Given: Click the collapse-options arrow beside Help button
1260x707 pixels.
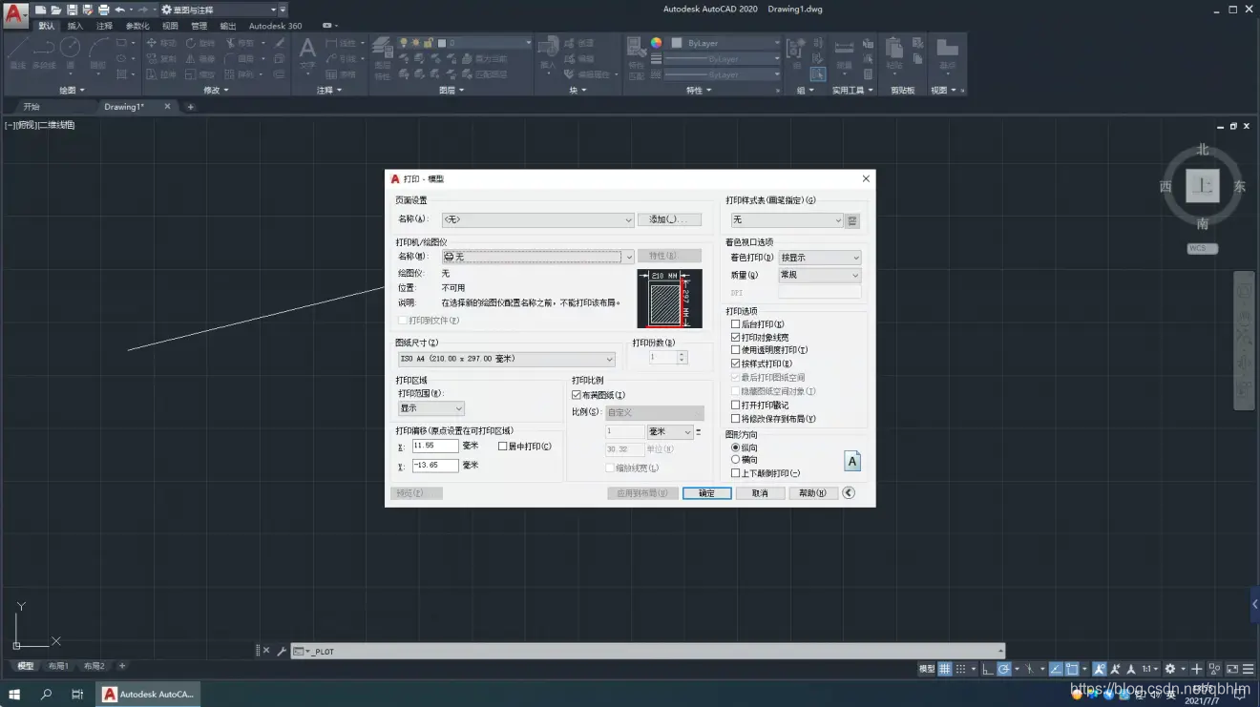Looking at the screenshot, I should [x=849, y=493].
